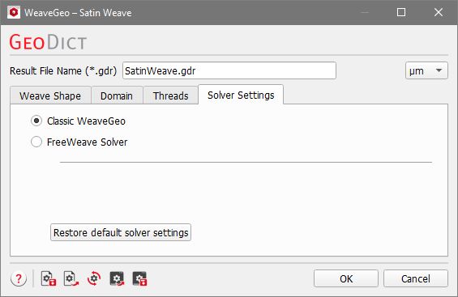
Task: Select the Classic WeaveGeo radio button
Action: pos(36,121)
